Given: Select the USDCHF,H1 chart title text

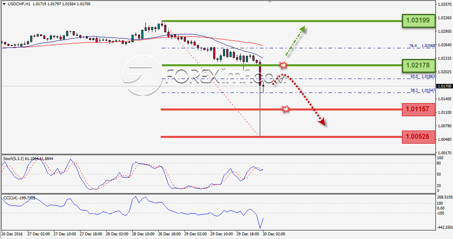Looking at the screenshot, I should (18, 4).
